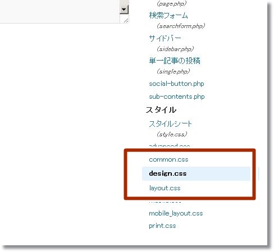Open common.css stylesheet
The image size is (274, 252).
[x=168, y=159]
